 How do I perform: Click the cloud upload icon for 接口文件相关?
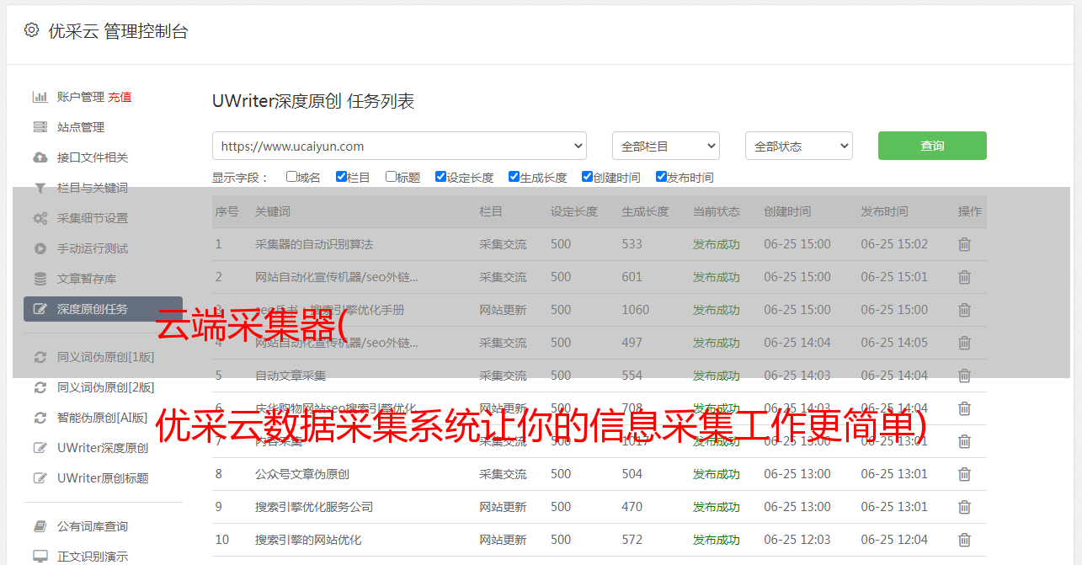[x=40, y=157]
